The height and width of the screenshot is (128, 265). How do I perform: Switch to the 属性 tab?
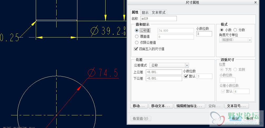[135, 12]
